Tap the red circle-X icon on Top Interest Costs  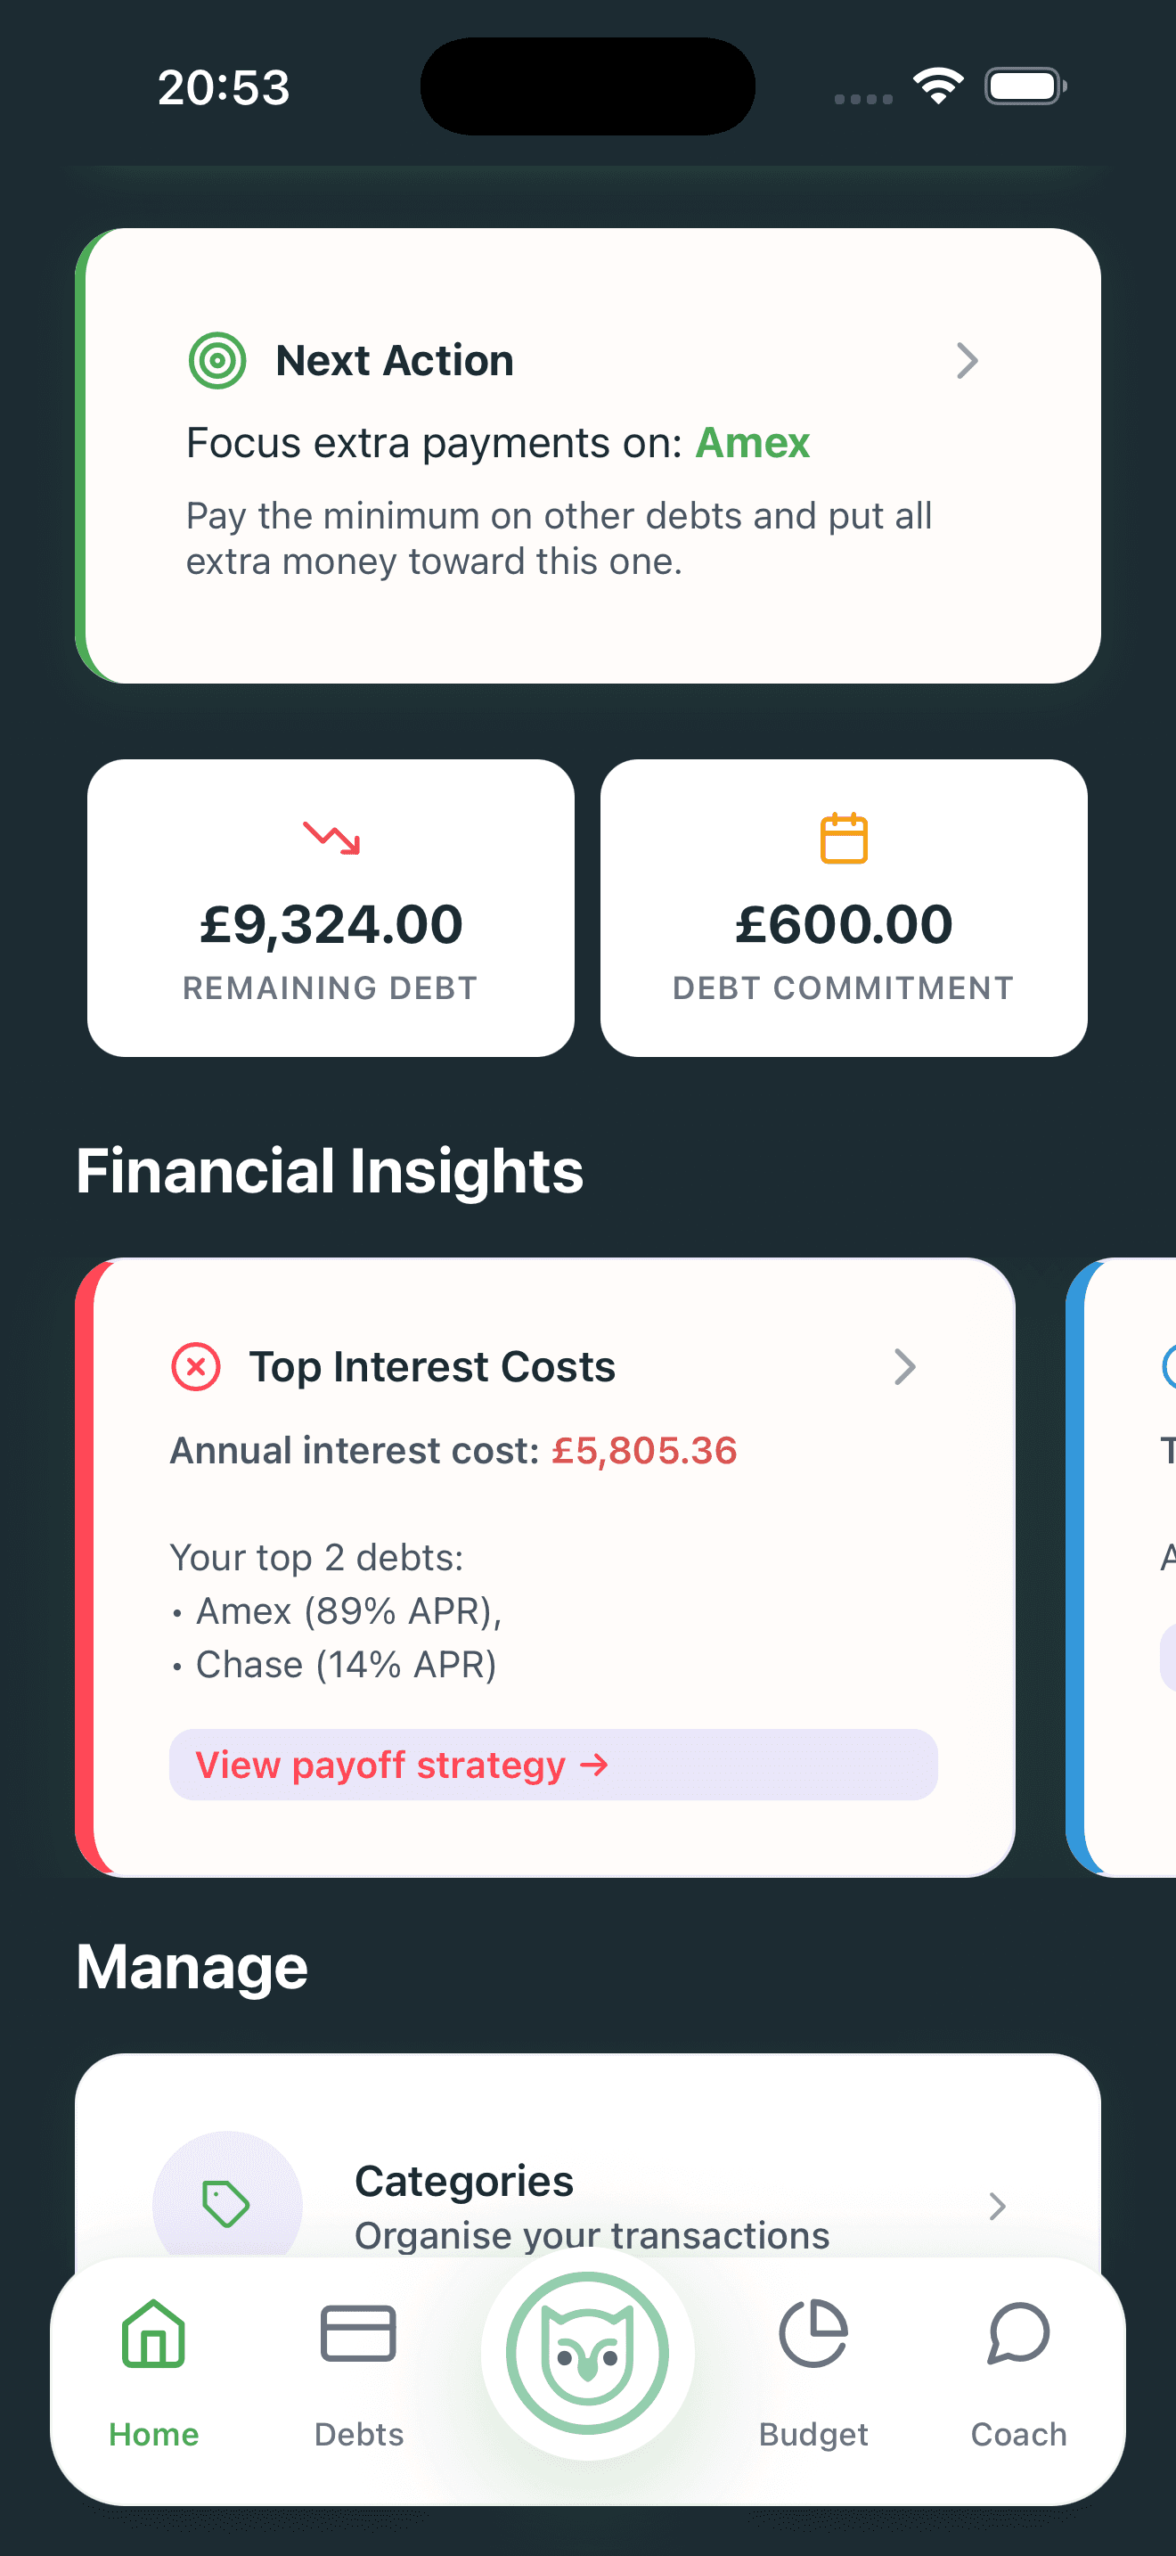(x=196, y=1366)
